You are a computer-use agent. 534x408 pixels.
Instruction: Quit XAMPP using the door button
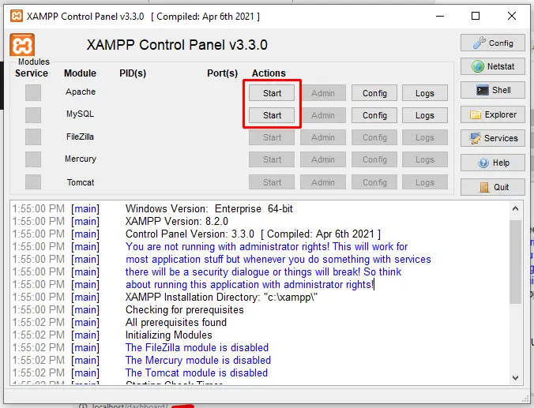click(x=492, y=187)
